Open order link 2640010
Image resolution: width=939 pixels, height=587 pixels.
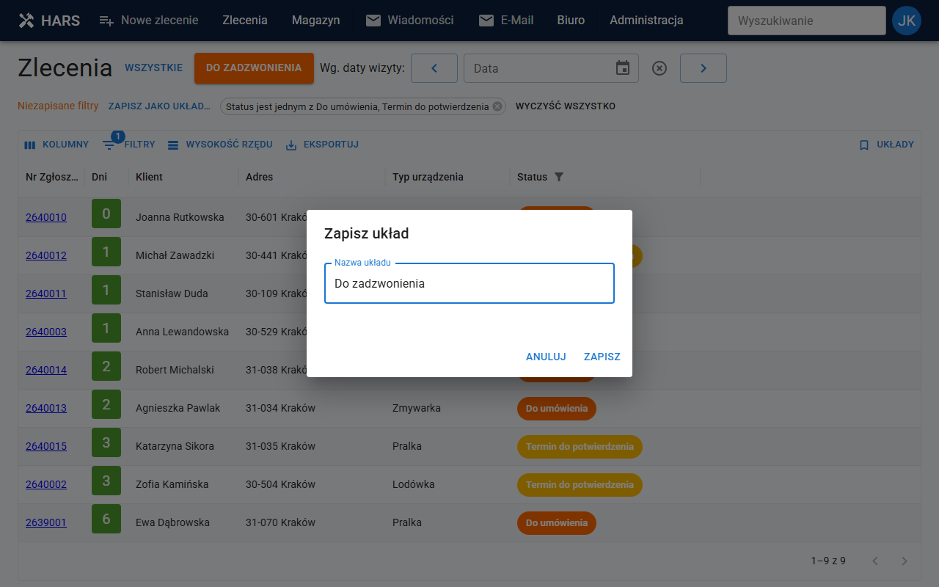click(46, 217)
